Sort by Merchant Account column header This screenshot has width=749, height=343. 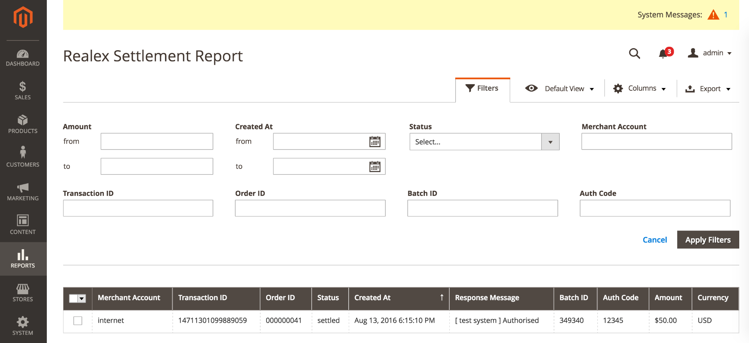click(x=132, y=299)
